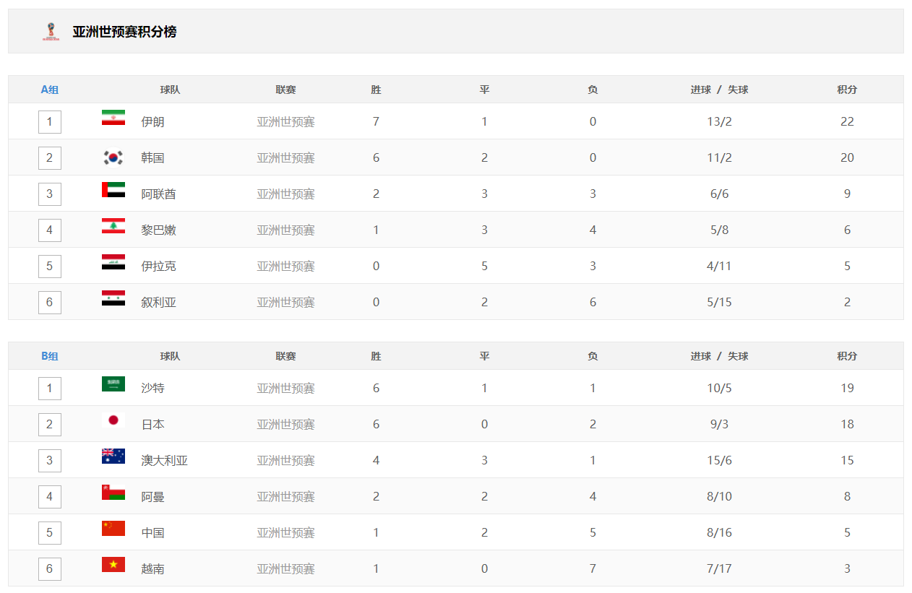Click the UAE flag beside 阿联酋
Viewport: 912px width, 593px height.
click(x=113, y=190)
